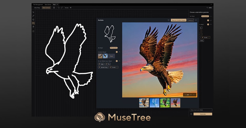Collapse the Content Board section

coord(119,52)
